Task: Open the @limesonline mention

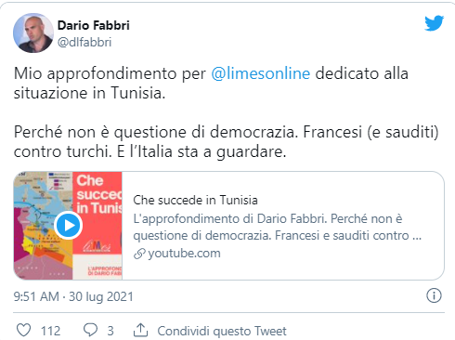Action: (261, 73)
